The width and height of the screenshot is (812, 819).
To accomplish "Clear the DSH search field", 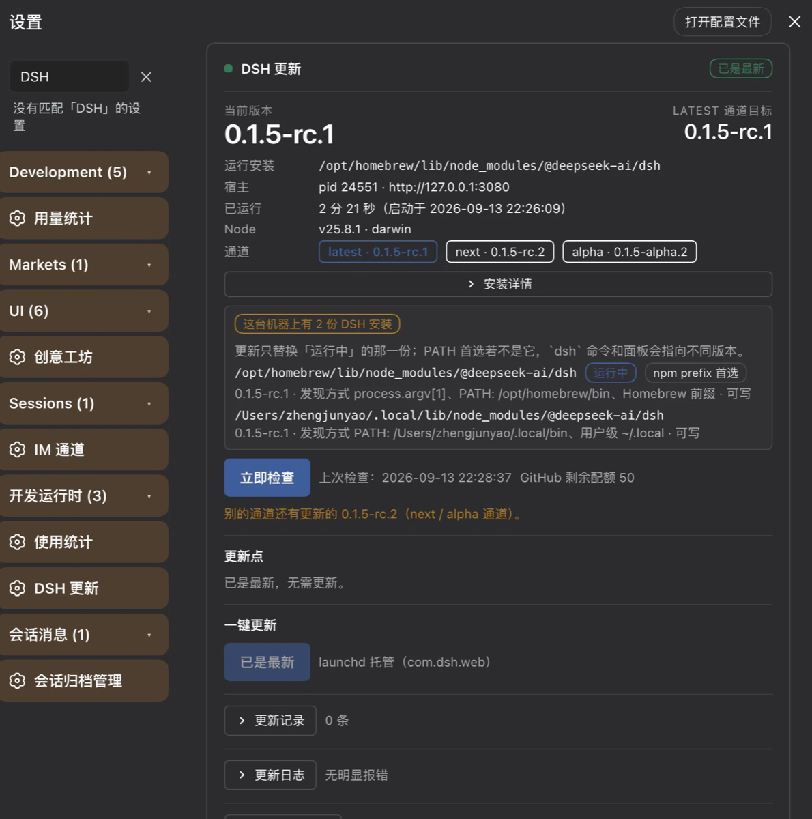I will pyautogui.click(x=146, y=77).
